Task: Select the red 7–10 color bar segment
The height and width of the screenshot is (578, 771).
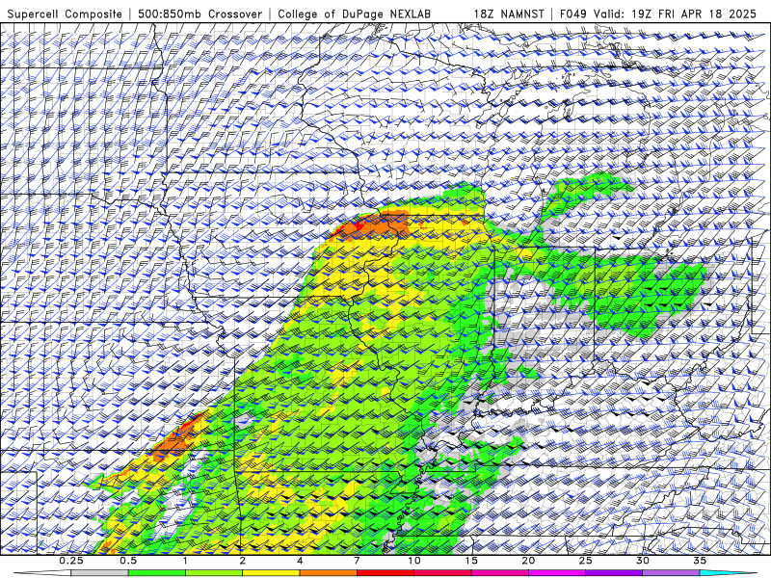Action: [385, 573]
